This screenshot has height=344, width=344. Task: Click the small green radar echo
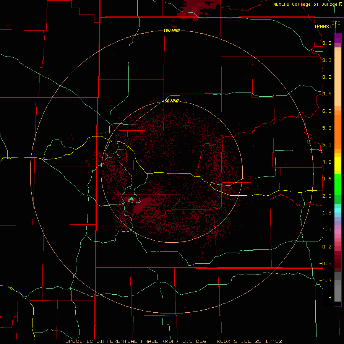(x=131, y=199)
